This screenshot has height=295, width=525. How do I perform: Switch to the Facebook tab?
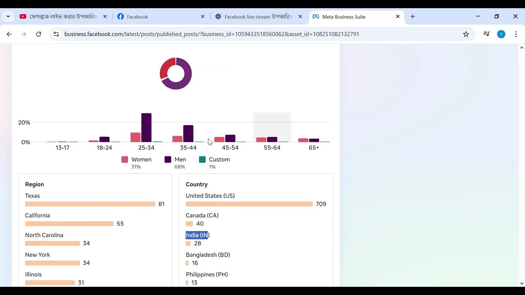coord(137,17)
